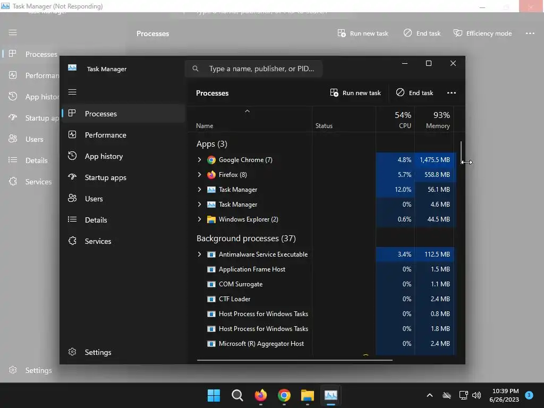Click the Google Chrome process icon

tap(211, 160)
